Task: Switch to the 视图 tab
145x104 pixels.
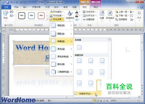Action: (75, 7)
